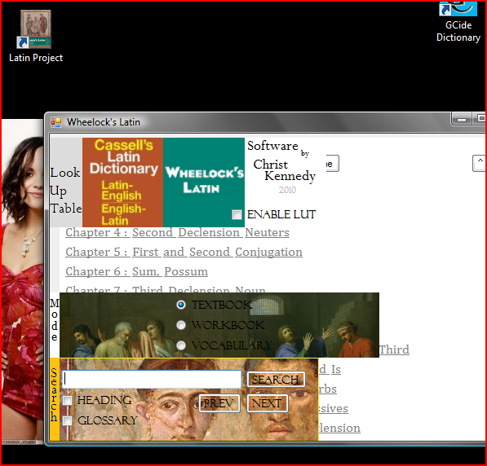
Task: Tick the GLOSSARY search checkbox
Action: pos(68,421)
